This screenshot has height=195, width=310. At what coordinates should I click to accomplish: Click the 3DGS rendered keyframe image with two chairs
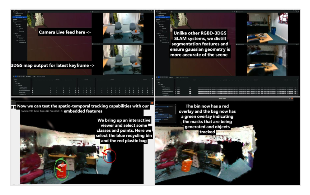click(x=123, y=60)
